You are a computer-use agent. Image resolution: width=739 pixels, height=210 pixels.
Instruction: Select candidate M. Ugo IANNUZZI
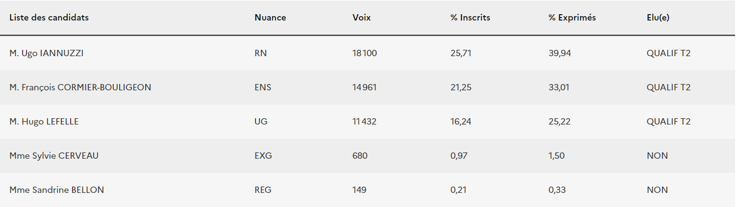(47, 53)
